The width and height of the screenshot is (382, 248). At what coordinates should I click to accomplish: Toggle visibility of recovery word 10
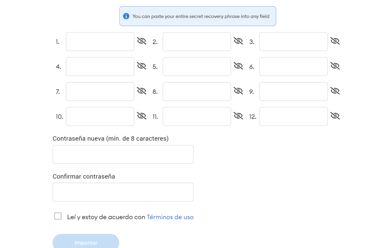click(141, 116)
